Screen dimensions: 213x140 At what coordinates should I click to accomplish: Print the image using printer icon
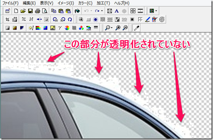[x=38, y=11]
